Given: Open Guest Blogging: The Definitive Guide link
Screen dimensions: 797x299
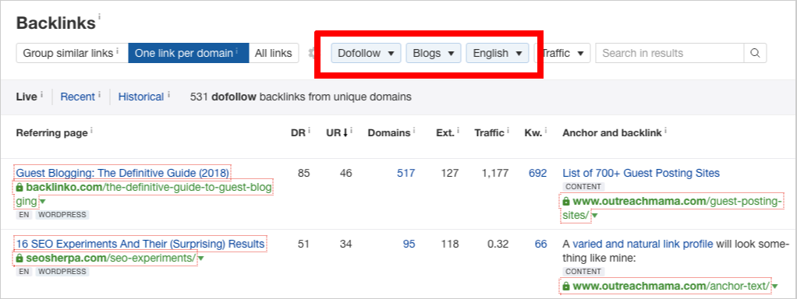Looking at the screenshot, I should tap(122, 173).
